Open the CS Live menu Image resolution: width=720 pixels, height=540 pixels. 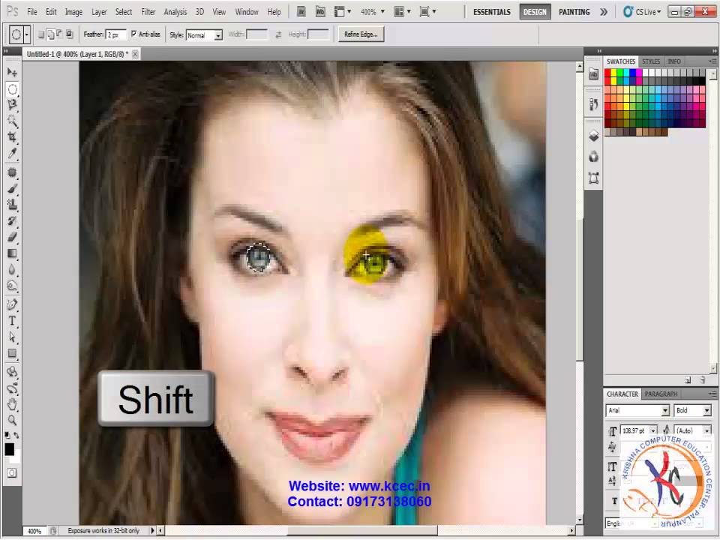642,12
